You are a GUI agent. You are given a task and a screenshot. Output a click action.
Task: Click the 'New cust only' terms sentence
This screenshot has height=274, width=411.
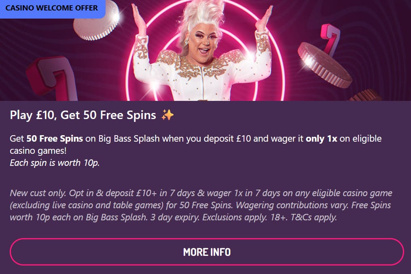click(x=38, y=193)
